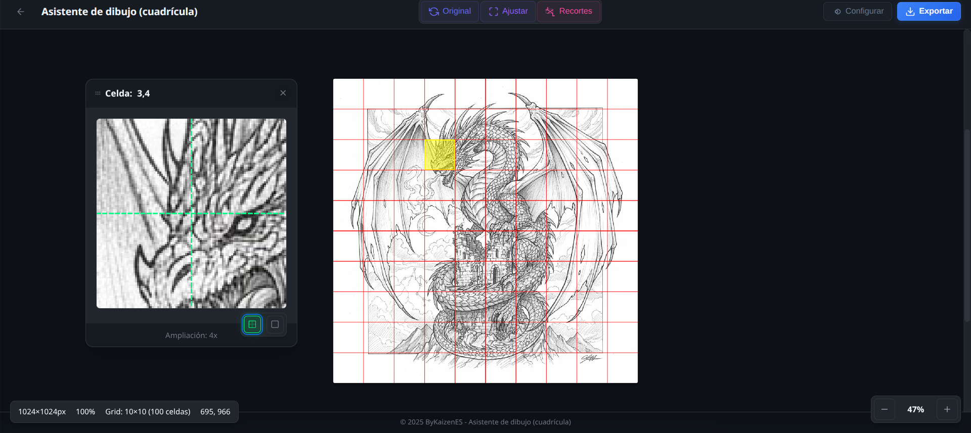This screenshot has width=971, height=433.
Task: Close the Celda 3,4 preview panel
Action: click(283, 93)
